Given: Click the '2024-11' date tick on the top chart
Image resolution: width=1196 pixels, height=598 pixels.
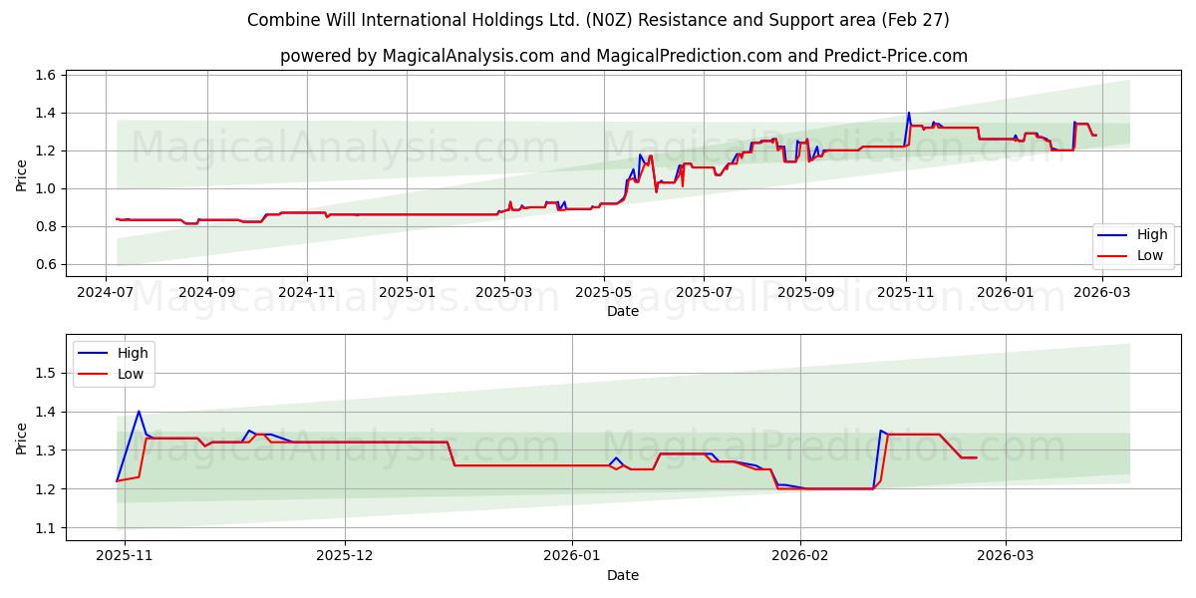Looking at the screenshot, I should click(306, 293).
